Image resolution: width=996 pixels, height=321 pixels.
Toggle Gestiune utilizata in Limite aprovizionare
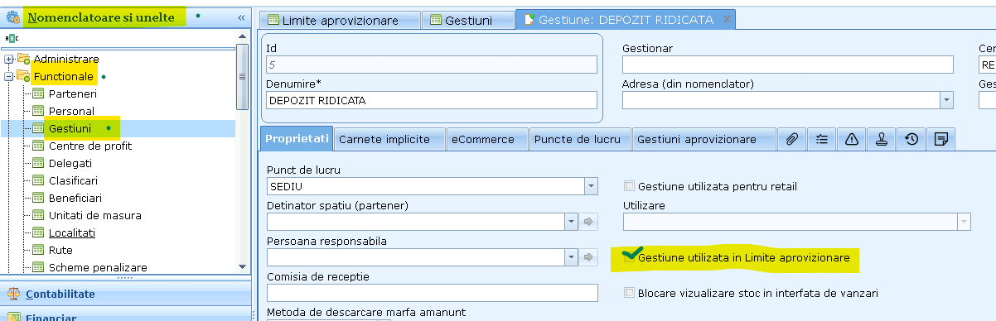[x=630, y=257]
